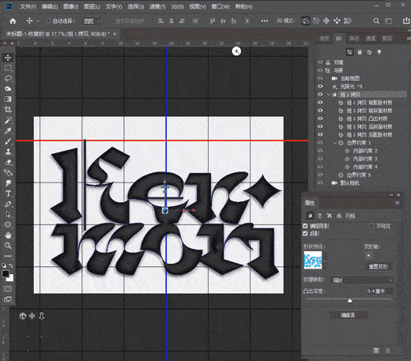
Task: Toggle the 捕捉阴影 checkbox
Action: (305, 226)
